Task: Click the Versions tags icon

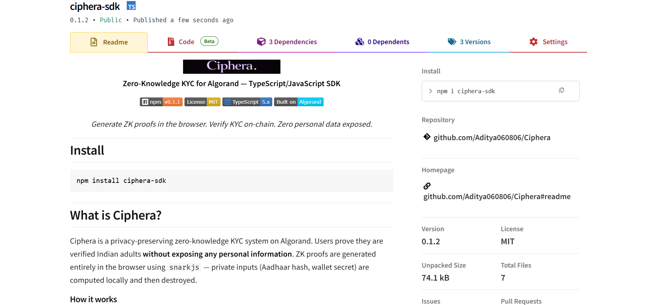Action: [x=452, y=42]
